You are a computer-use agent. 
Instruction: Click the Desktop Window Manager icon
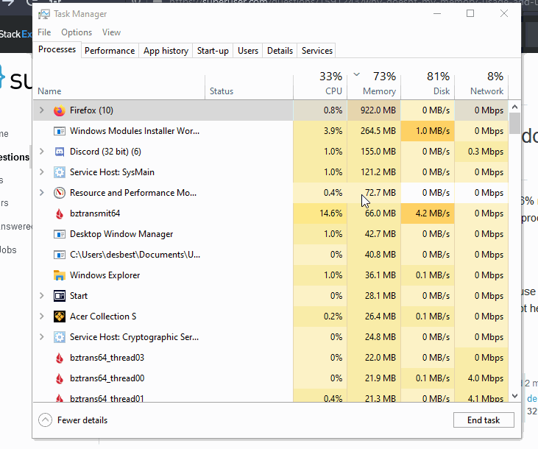[x=60, y=234]
